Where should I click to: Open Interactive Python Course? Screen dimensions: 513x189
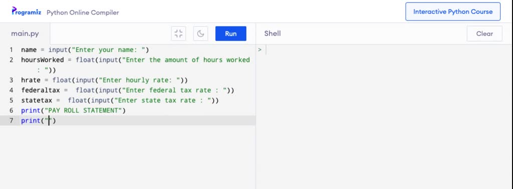[453, 12]
